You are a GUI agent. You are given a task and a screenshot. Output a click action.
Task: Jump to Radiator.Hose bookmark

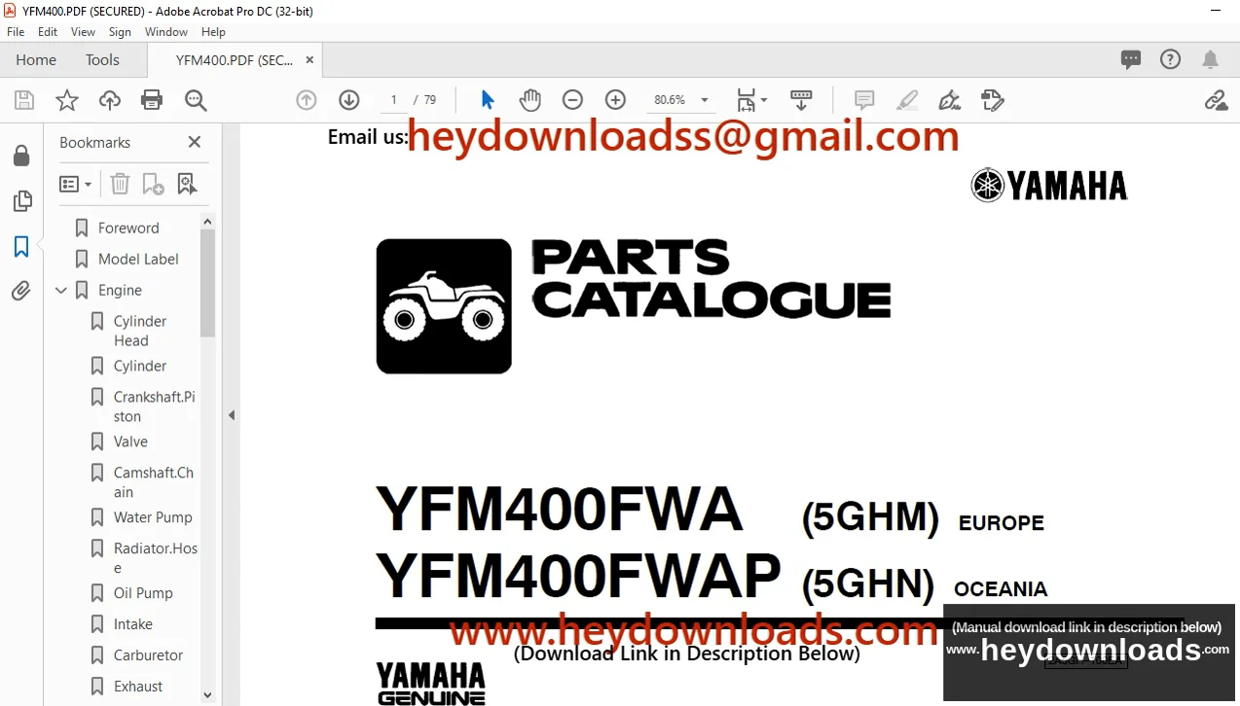coord(155,558)
